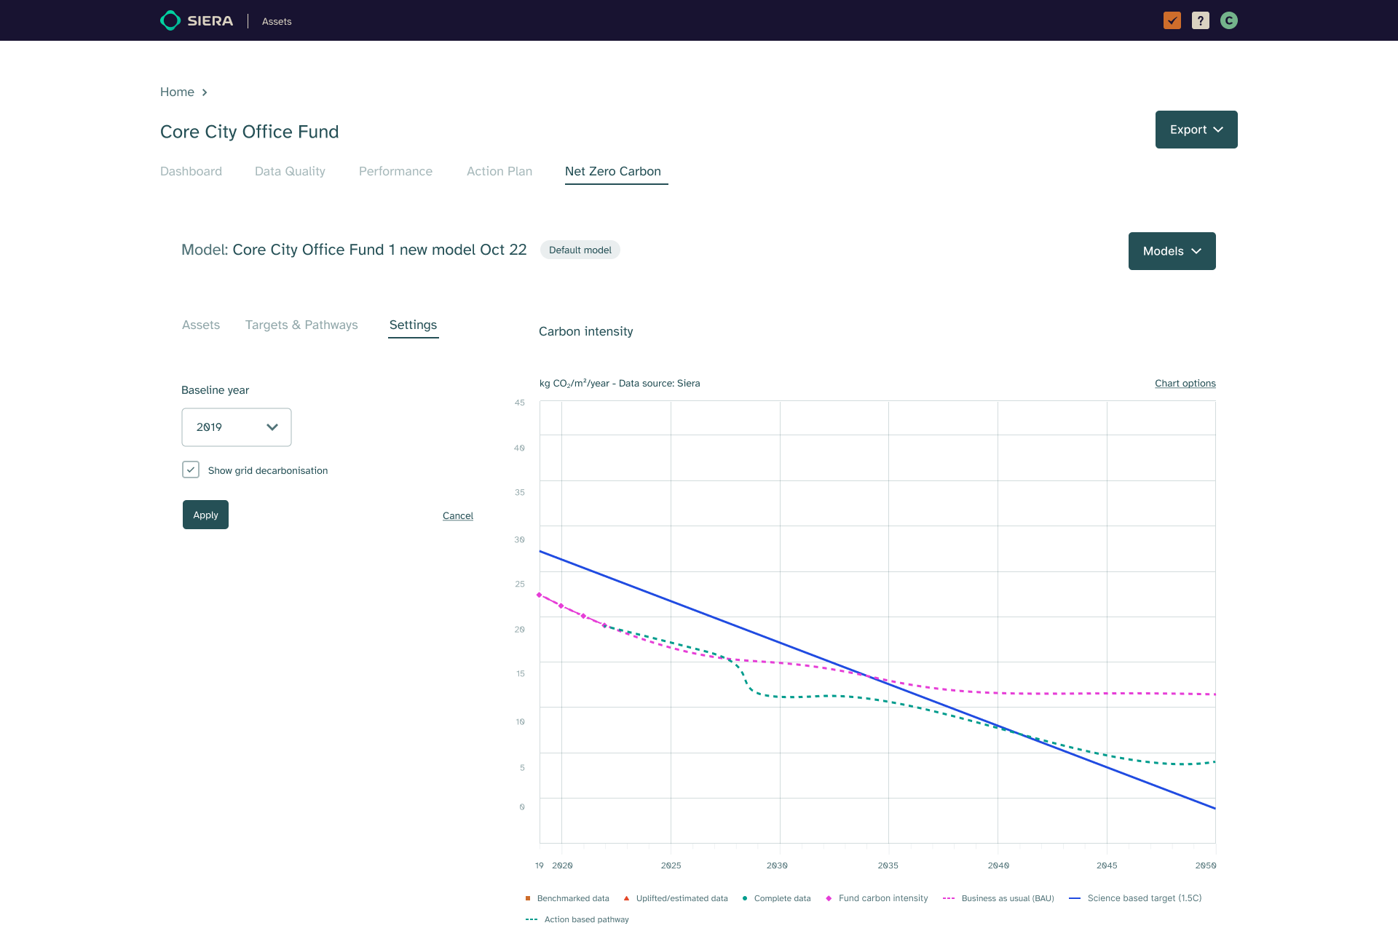Click the SIERA logo icon
Image resolution: width=1398 pixels, height=939 pixels.
click(x=170, y=20)
